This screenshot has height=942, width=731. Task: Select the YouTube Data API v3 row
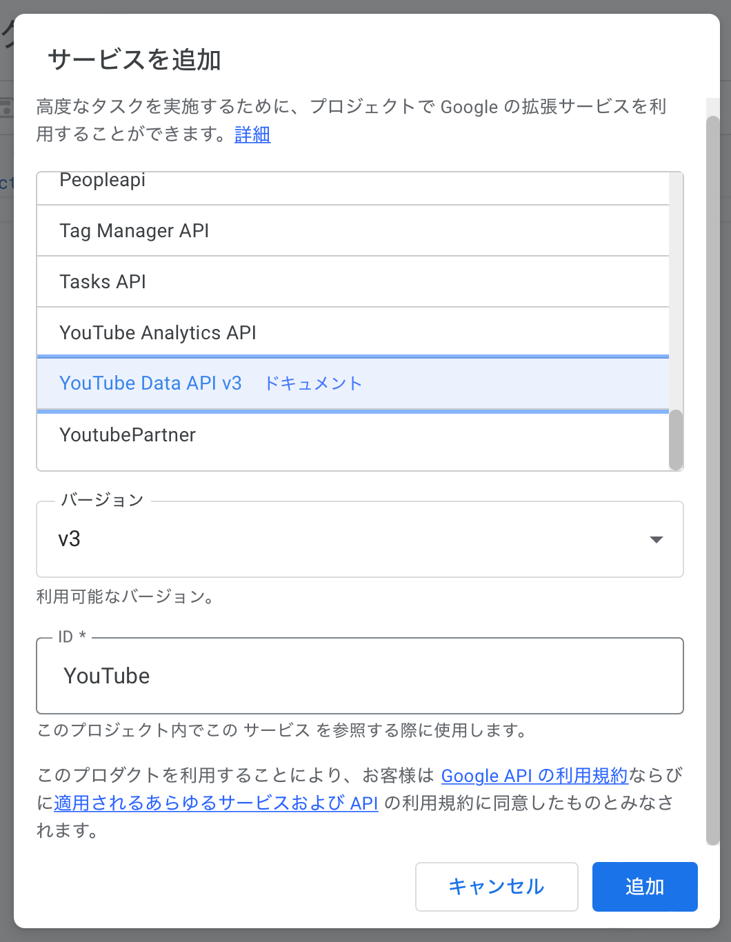click(352, 383)
